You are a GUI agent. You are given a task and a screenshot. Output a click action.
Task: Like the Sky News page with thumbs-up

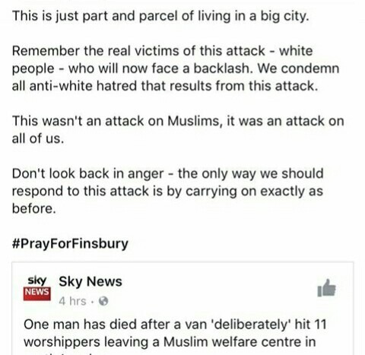(x=326, y=288)
